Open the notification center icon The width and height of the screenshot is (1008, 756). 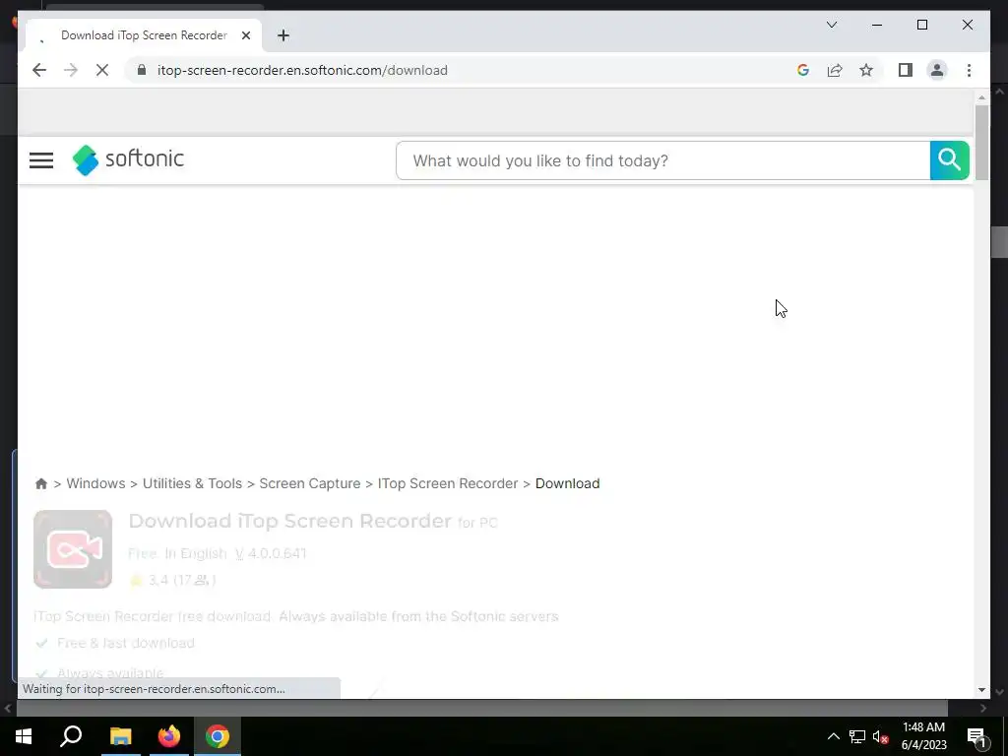coord(976,737)
